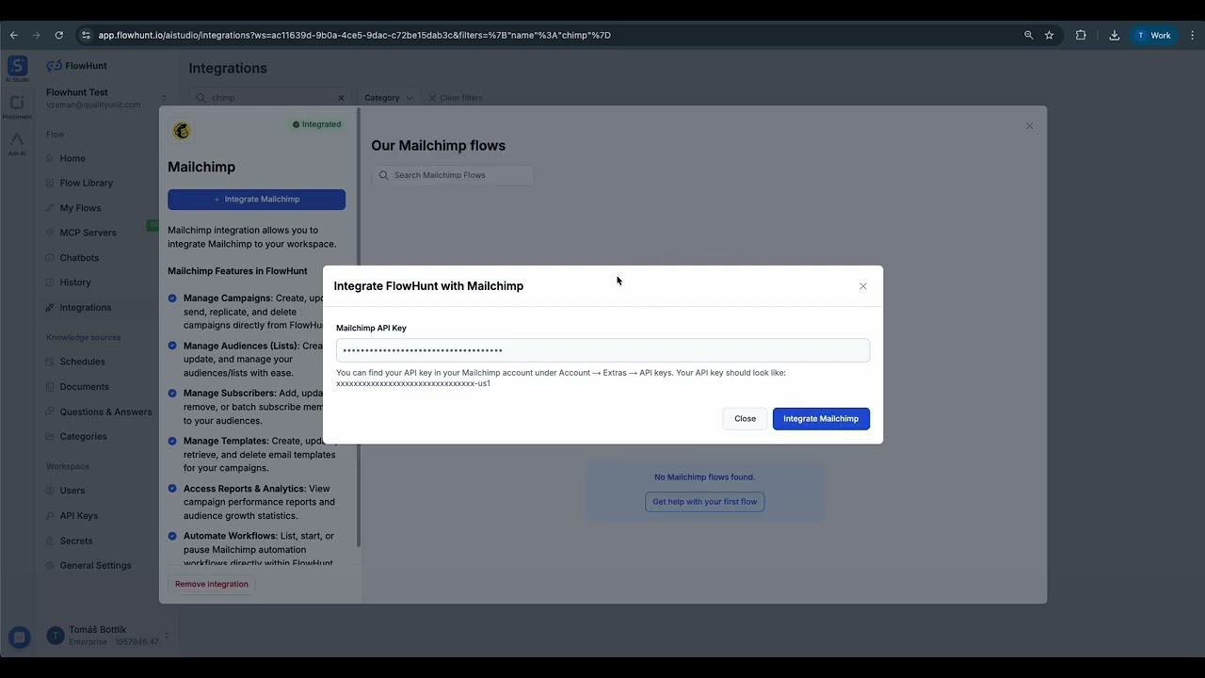The width and height of the screenshot is (1205, 678).
Task: Click the browser forward arrow
Action: [36, 35]
